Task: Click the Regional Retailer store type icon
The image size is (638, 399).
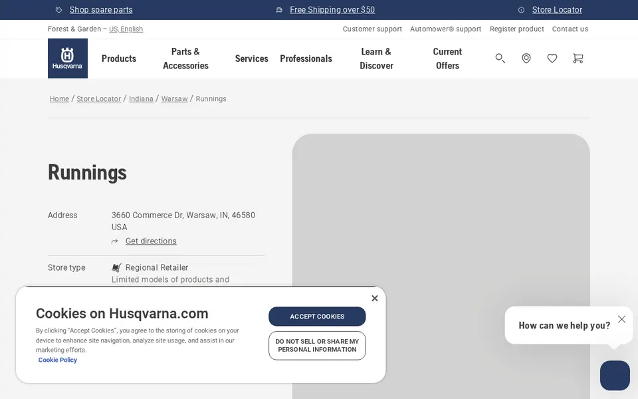Action: (116, 267)
